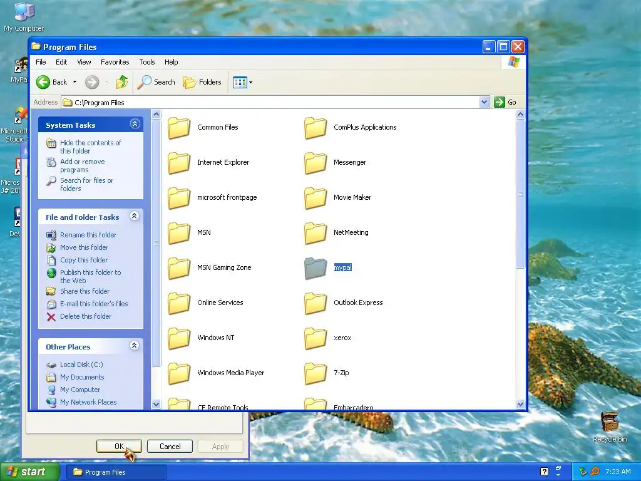
Task: Open My Network Places link
Action: click(88, 403)
